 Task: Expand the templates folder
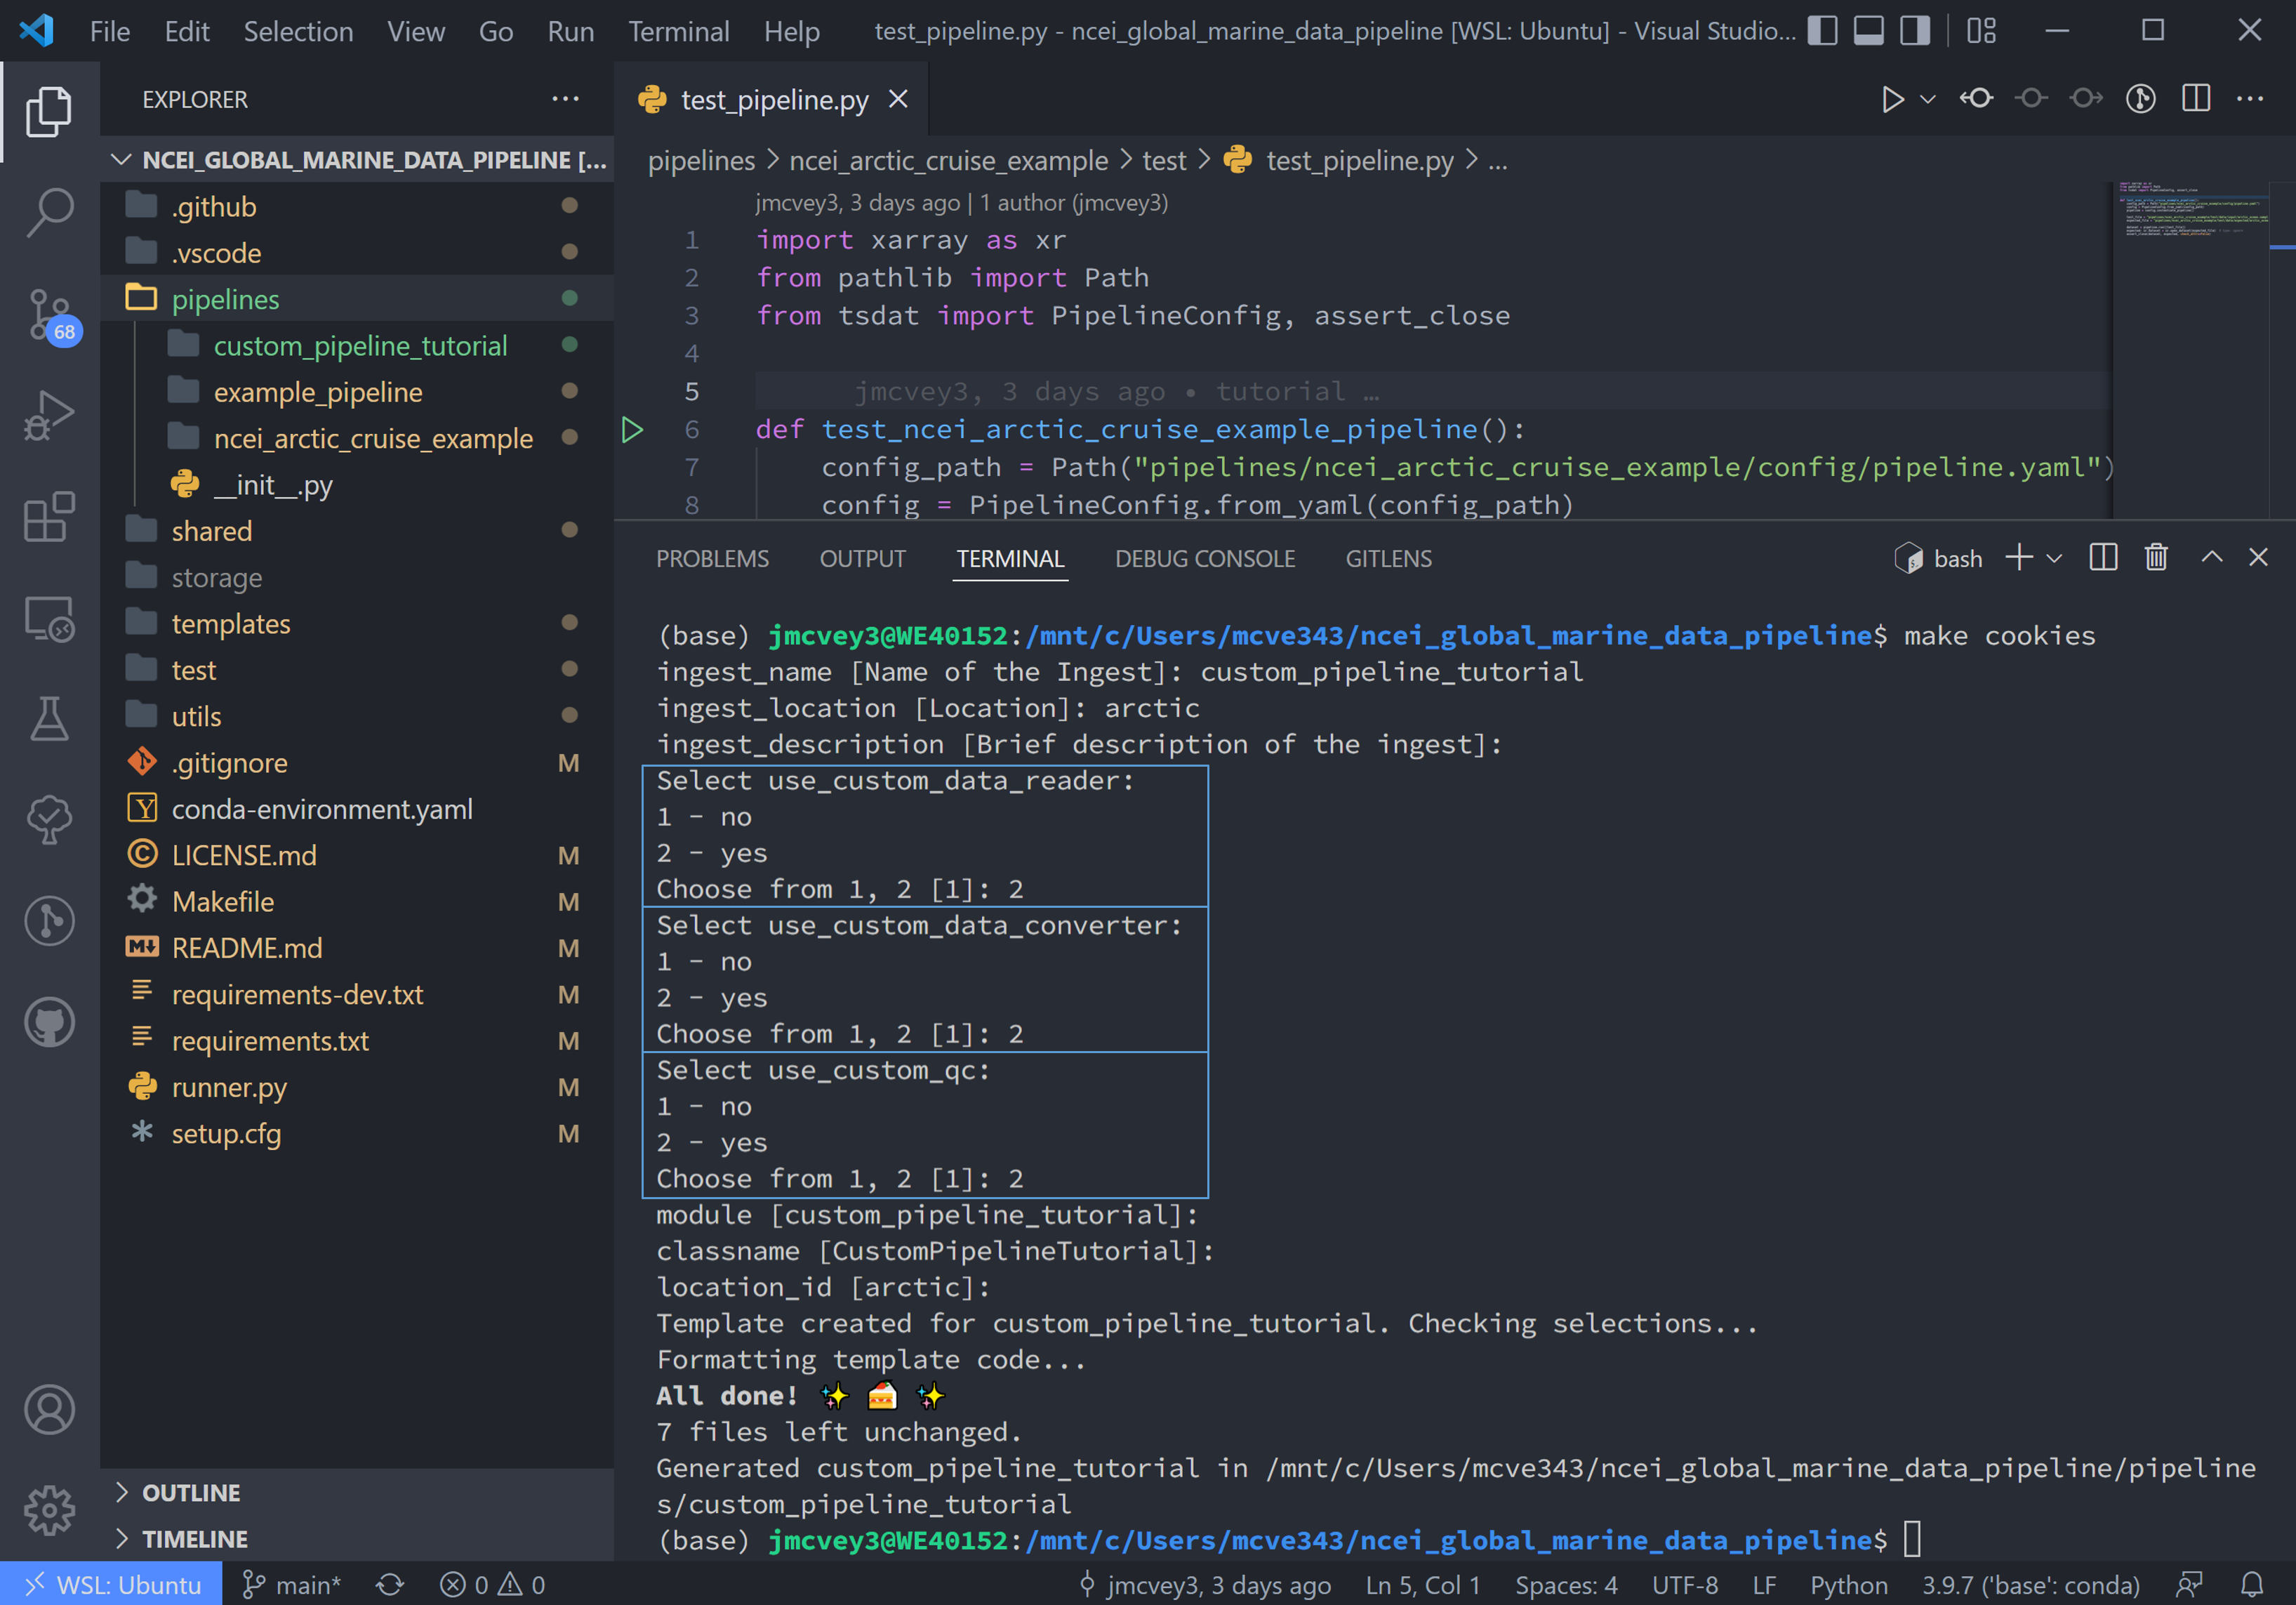[x=357, y=624]
